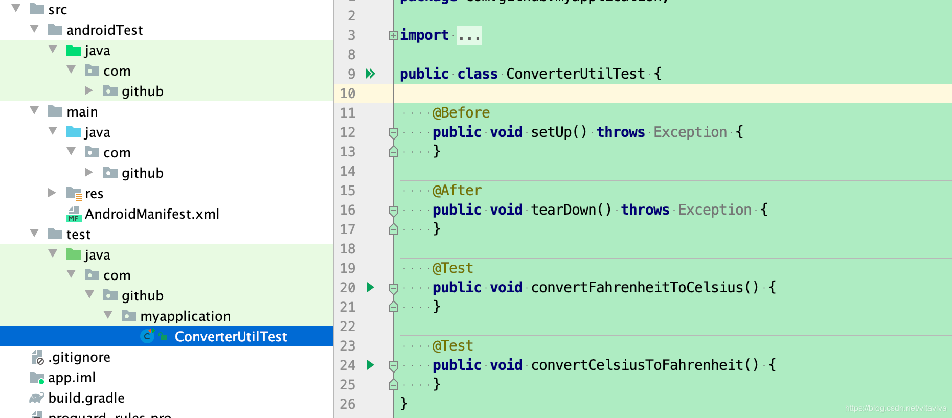Fold convertFahrenheitToCelsius method at line 20
The image size is (952, 418).
pos(393,288)
